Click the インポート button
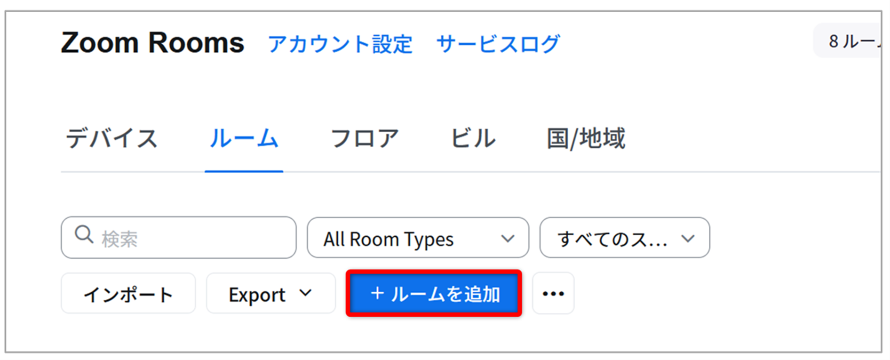Image resolution: width=890 pixels, height=360 pixels. (x=128, y=293)
